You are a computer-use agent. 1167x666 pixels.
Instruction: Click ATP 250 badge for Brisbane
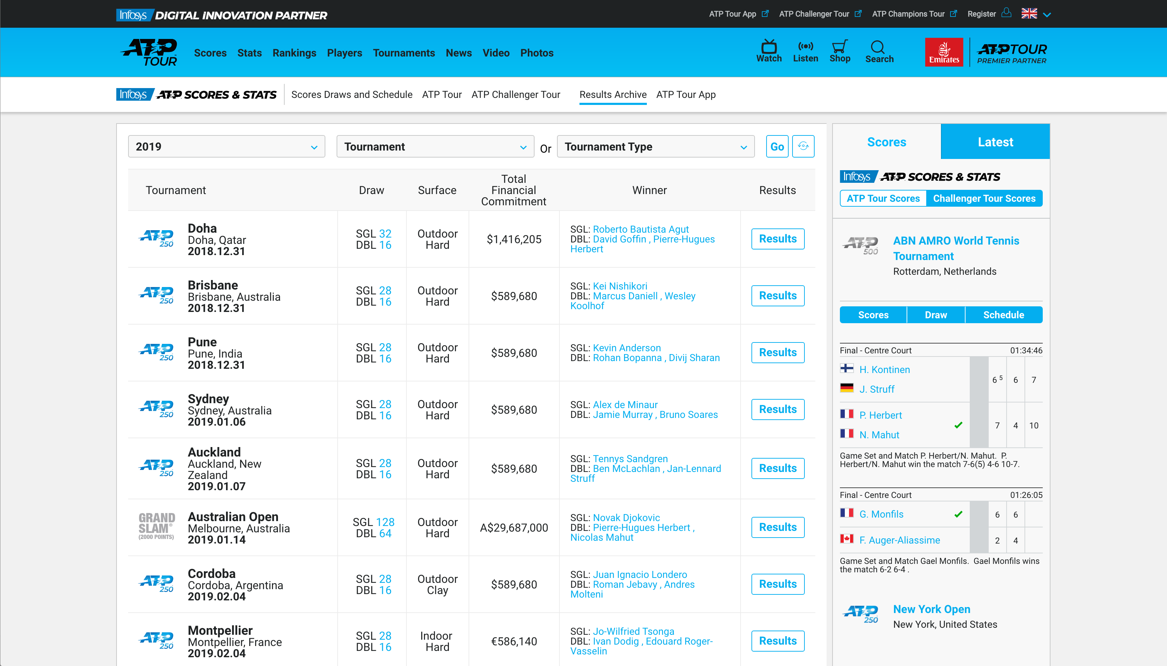156,295
